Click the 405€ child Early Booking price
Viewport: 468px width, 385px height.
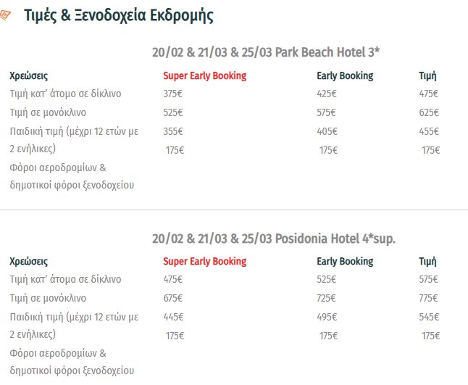coord(327,131)
